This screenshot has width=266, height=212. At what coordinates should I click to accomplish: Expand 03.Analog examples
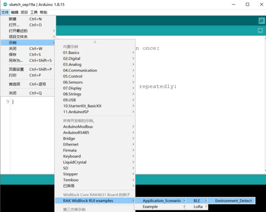(95, 64)
